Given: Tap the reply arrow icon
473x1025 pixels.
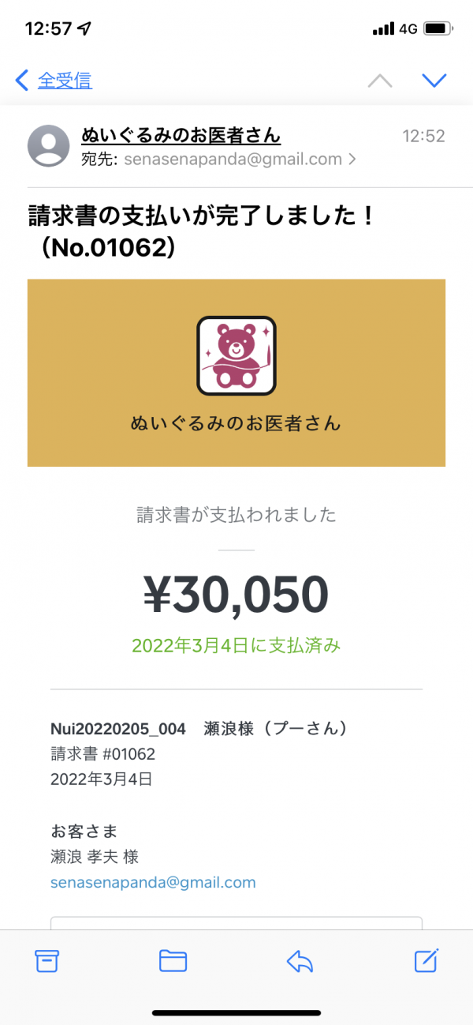Looking at the screenshot, I should click(x=300, y=960).
